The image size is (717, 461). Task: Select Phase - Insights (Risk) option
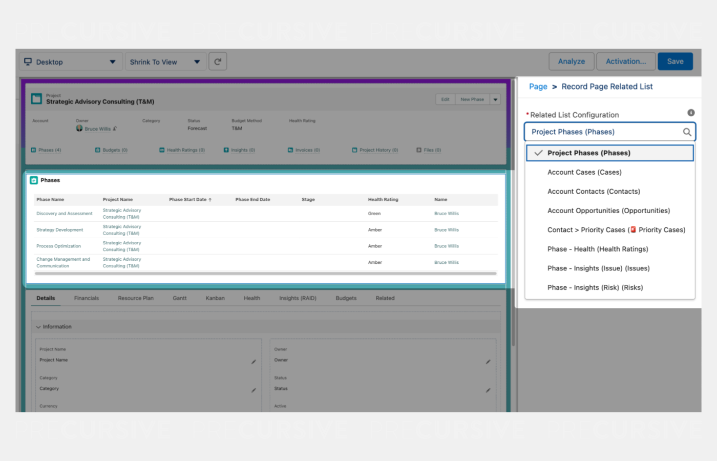[610, 287]
